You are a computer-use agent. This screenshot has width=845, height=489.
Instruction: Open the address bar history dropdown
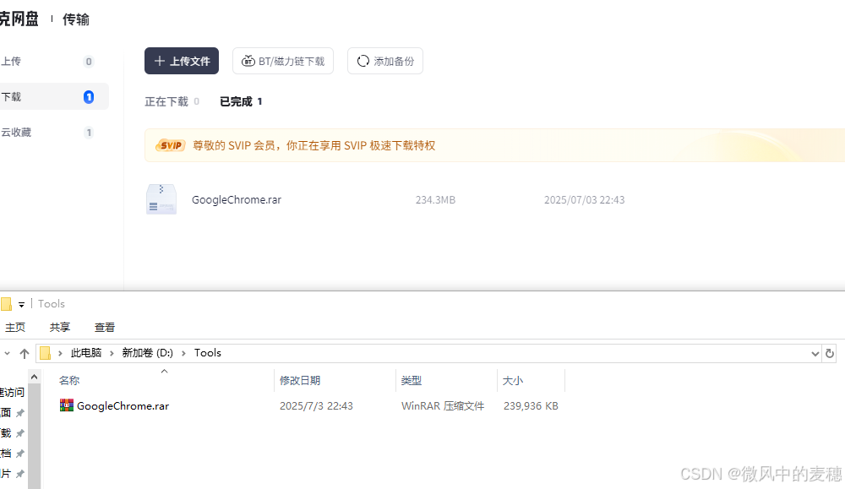[815, 353]
